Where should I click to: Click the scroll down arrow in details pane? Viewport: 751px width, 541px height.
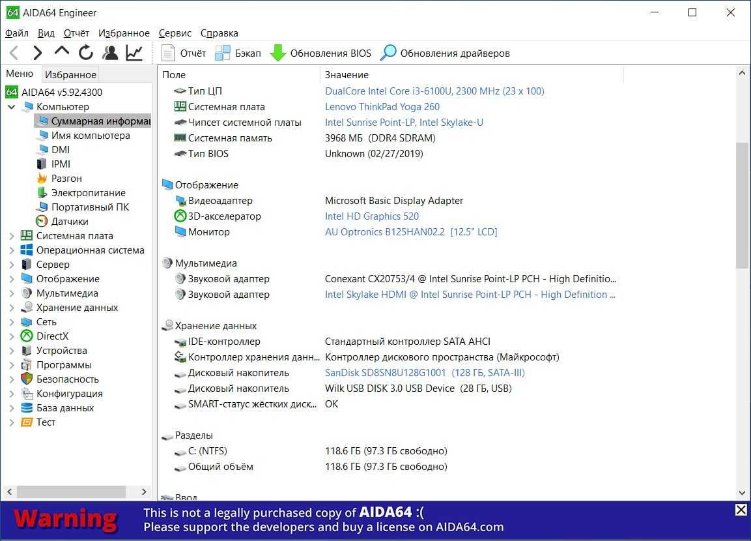(742, 492)
